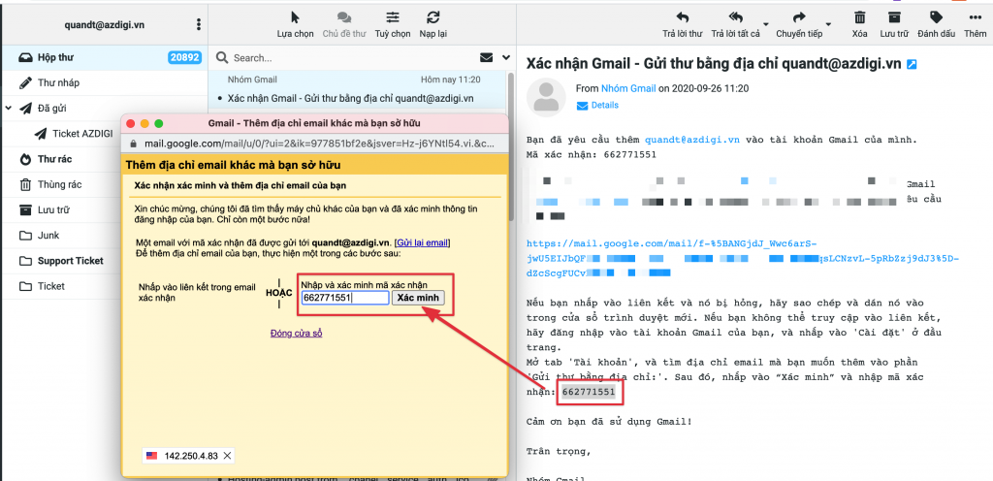The width and height of the screenshot is (993, 481).
Task: Click the envelope filter icon
Action: pos(487,57)
